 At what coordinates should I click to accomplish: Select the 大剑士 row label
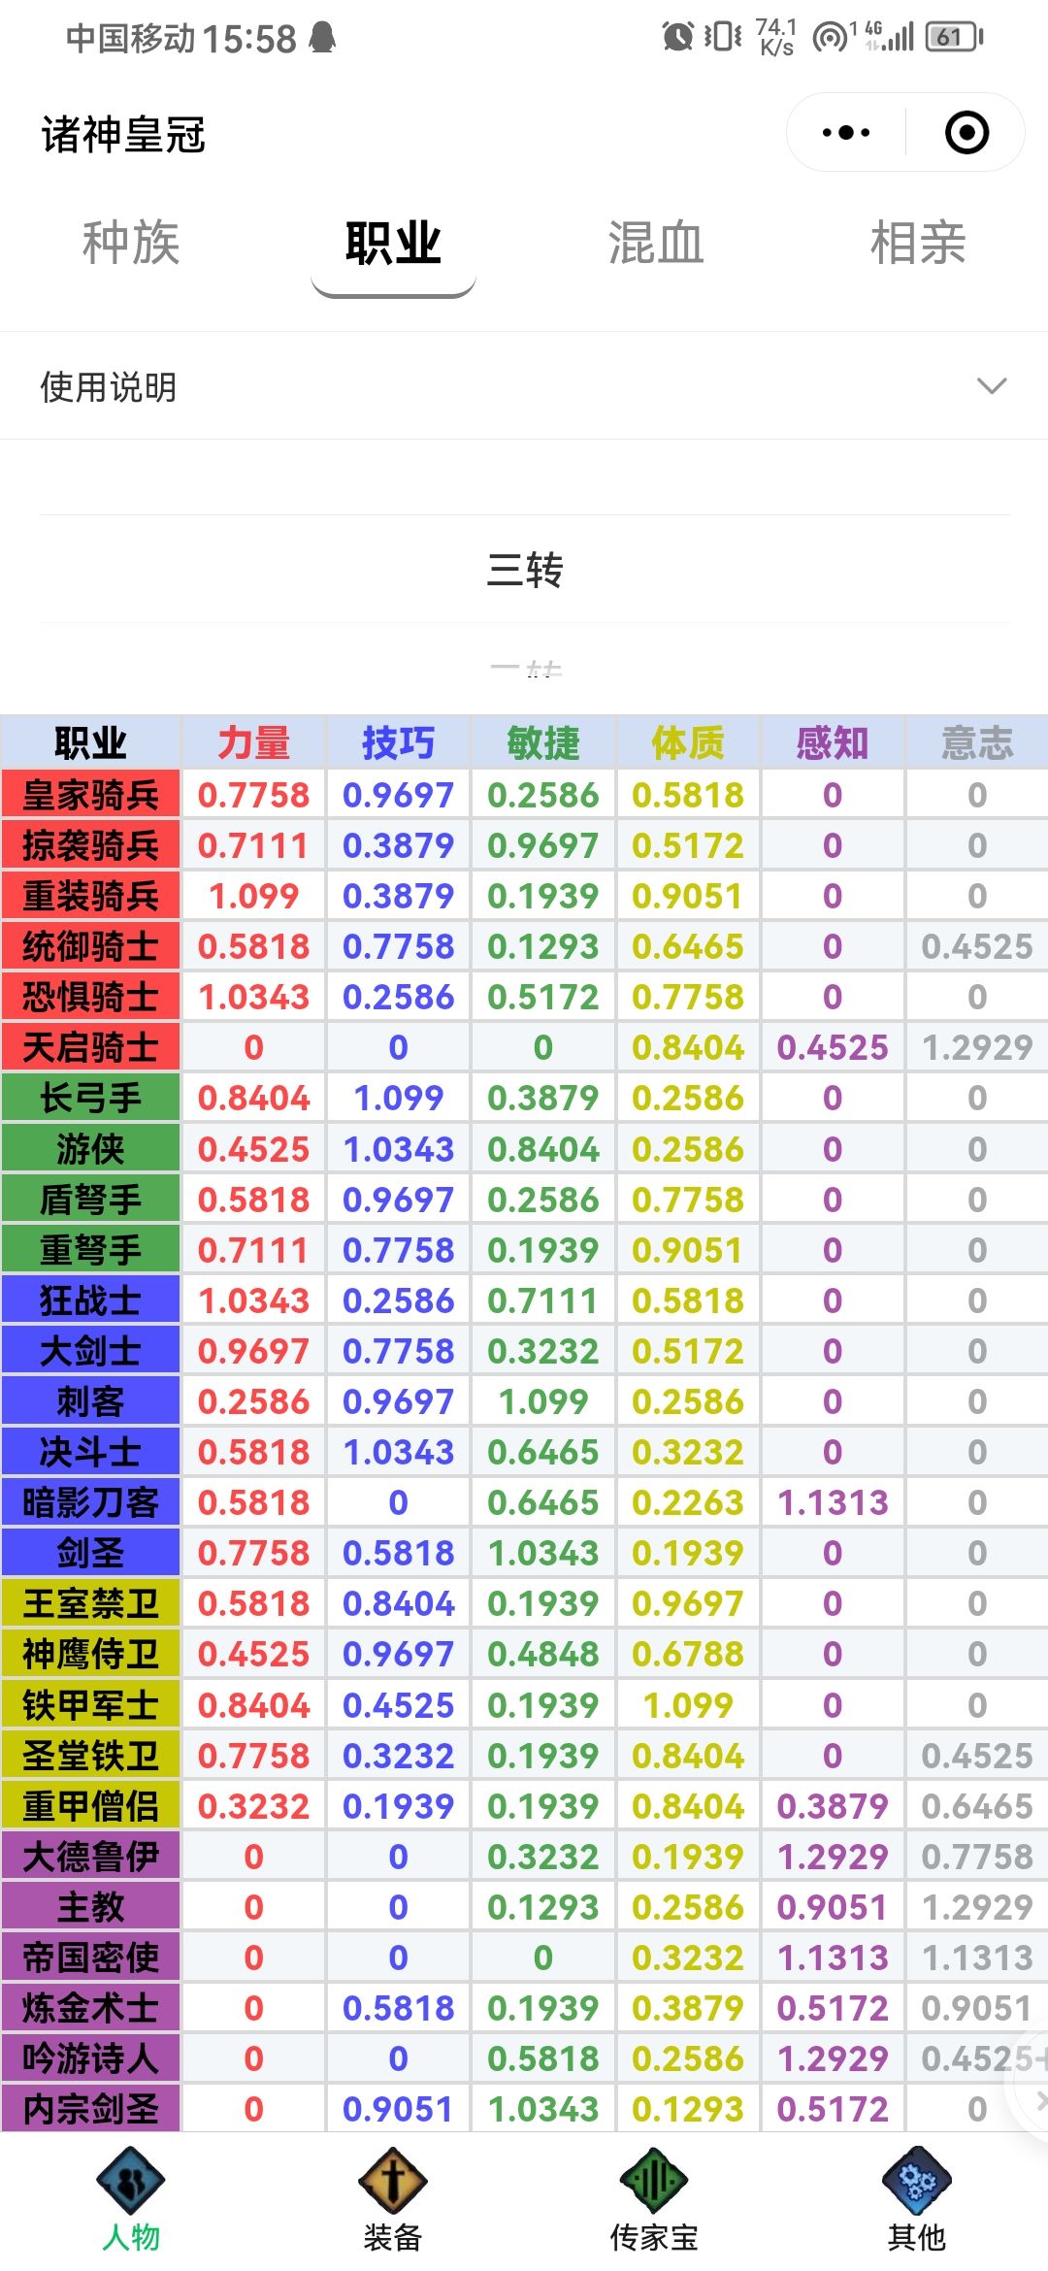tap(90, 1351)
